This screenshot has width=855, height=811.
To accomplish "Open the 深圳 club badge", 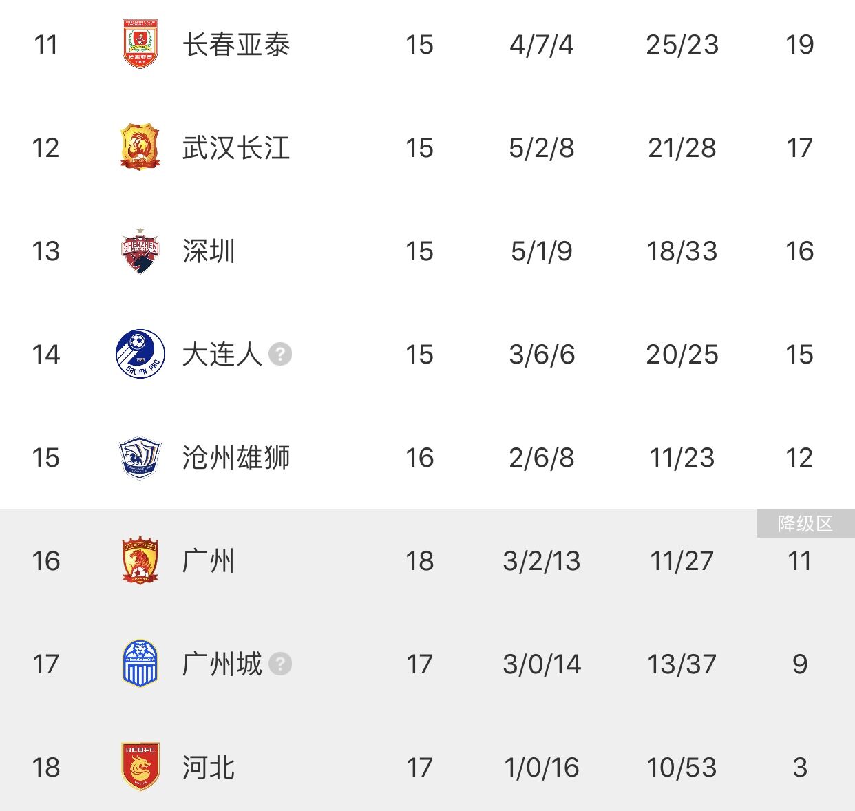I will (140, 251).
